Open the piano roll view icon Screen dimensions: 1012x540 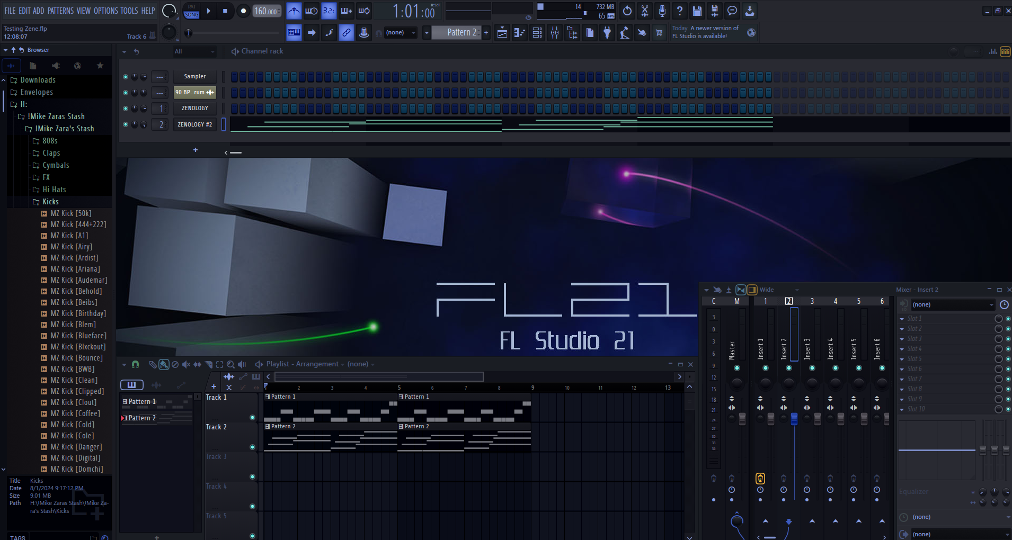coord(520,33)
